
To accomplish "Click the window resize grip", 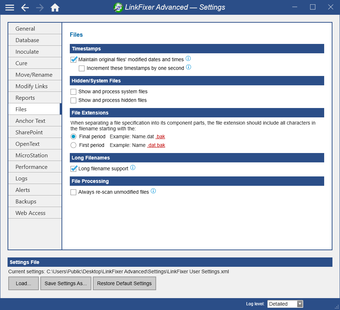I will (x=337, y=307).
